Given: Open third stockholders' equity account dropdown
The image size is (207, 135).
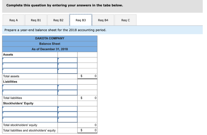Looking at the screenshot, I should click(x=30, y=120).
